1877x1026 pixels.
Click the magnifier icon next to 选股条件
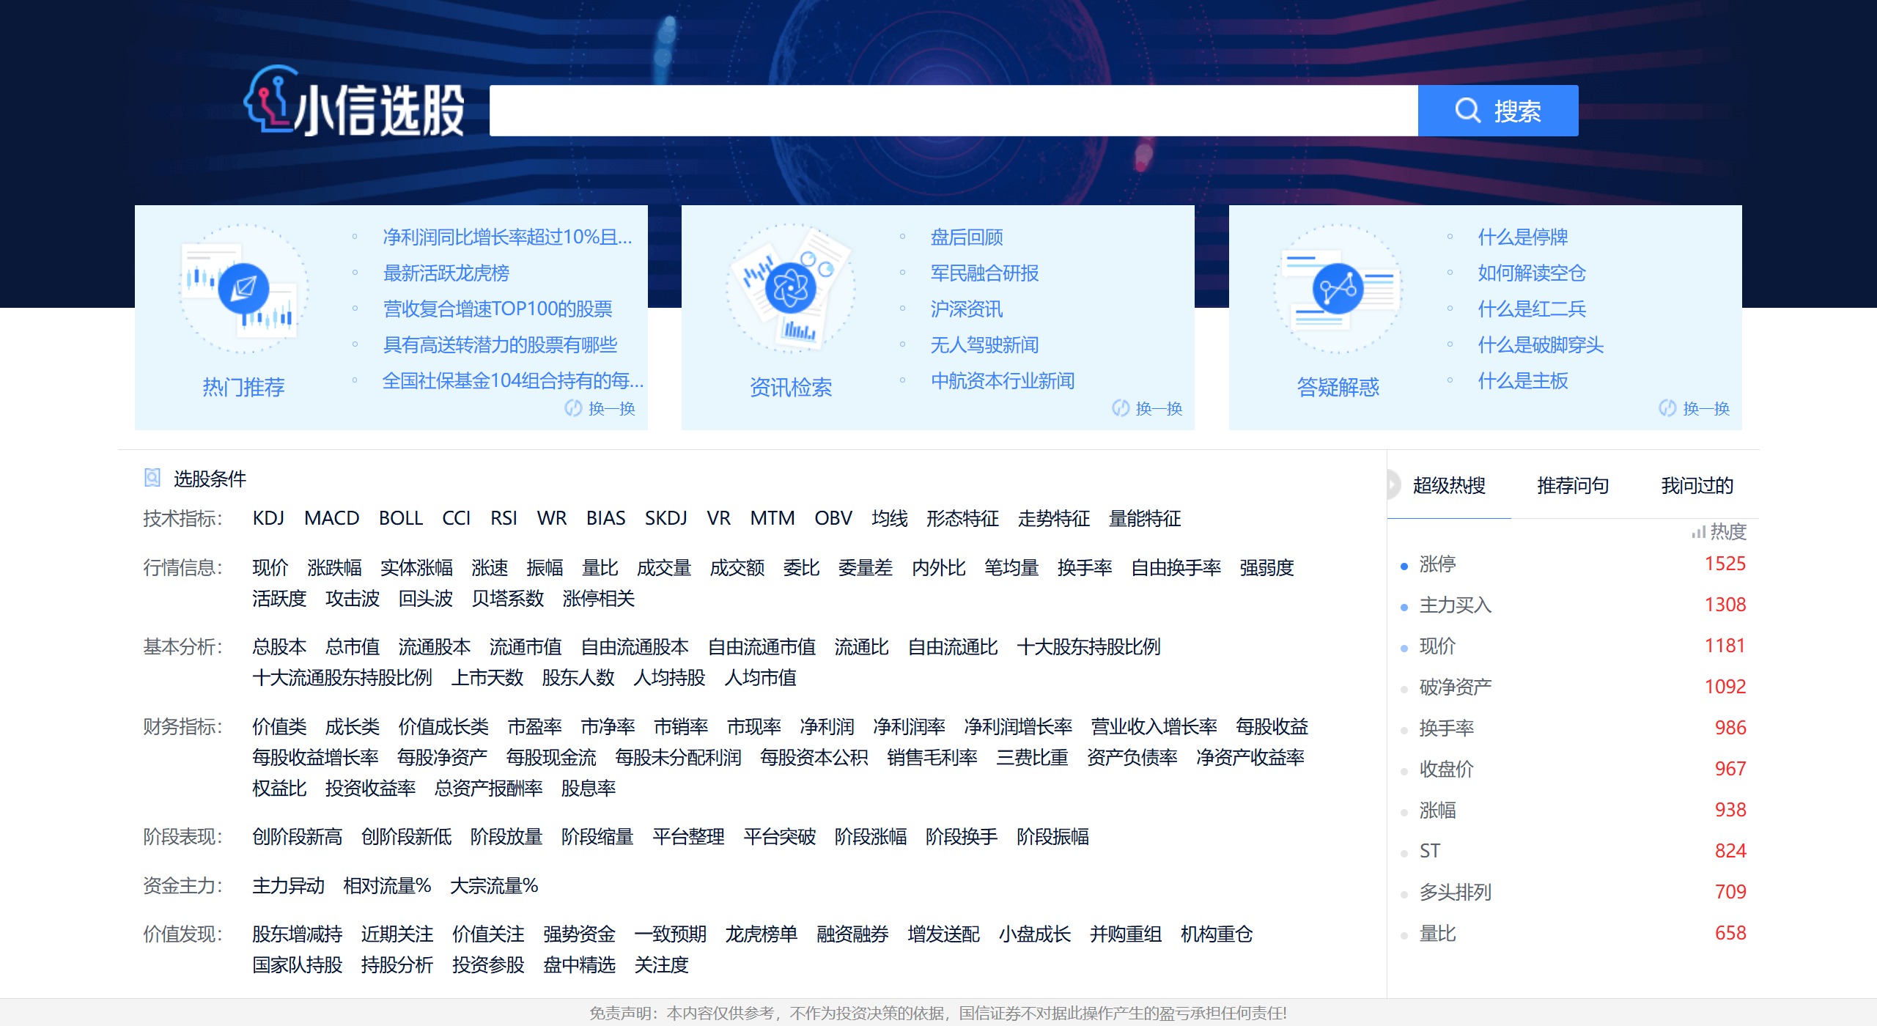[x=152, y=478]
